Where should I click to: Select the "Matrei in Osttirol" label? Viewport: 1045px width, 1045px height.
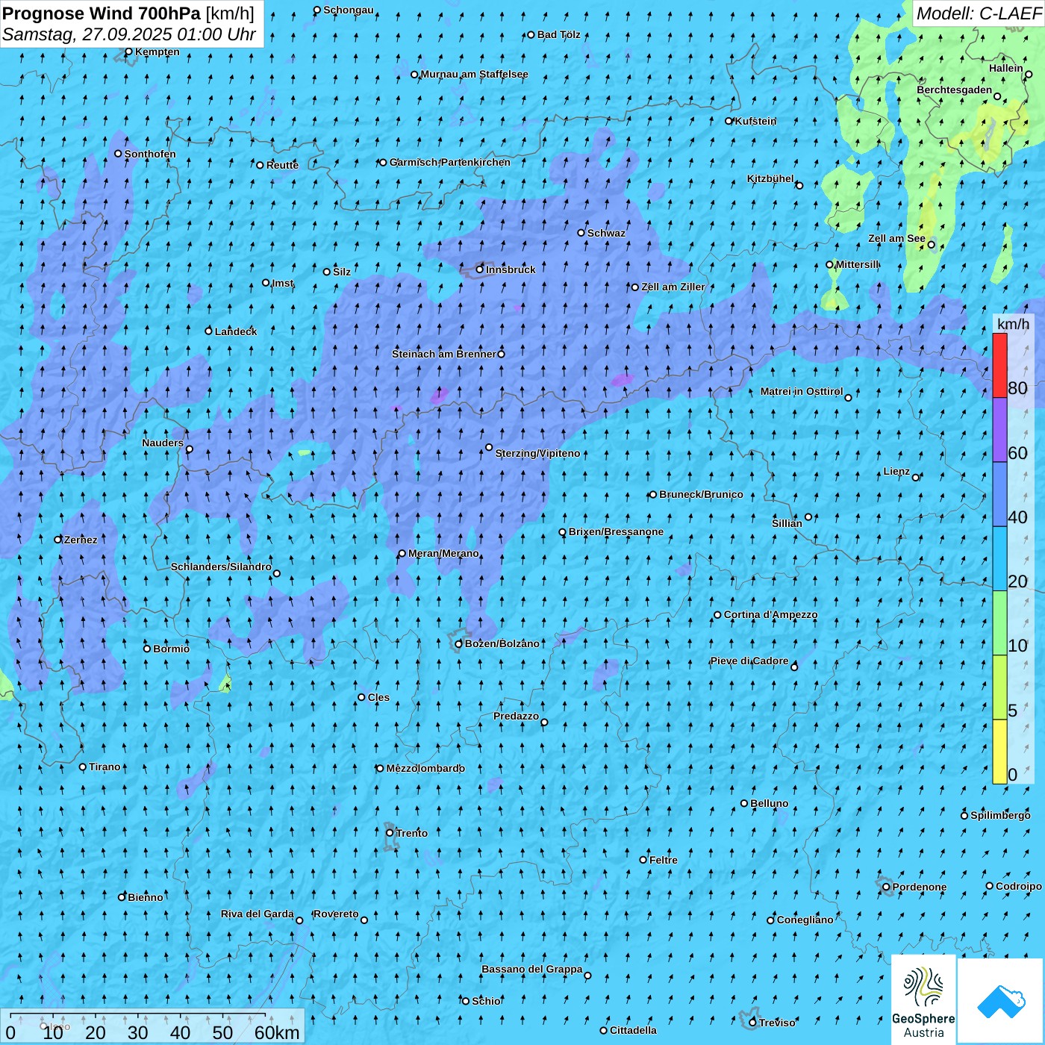click(802, 392)
